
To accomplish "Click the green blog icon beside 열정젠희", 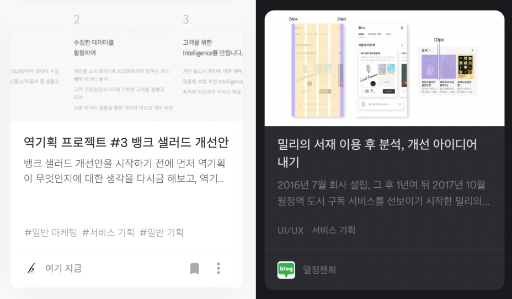I will (286, 270).
